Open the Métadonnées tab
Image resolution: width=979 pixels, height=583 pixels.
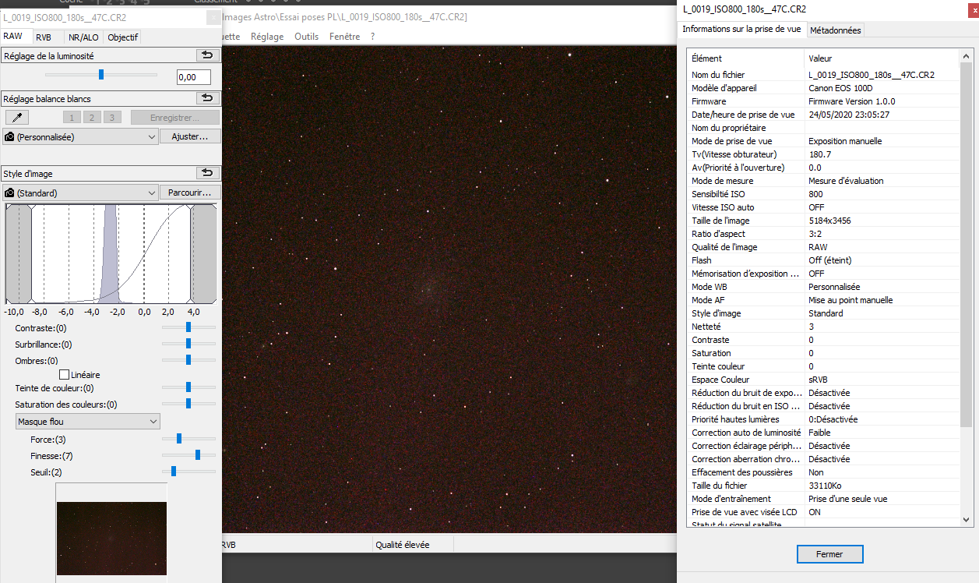click(835, 30)
